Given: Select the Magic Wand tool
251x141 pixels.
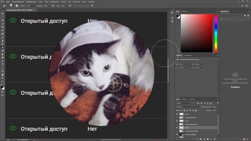Looking at the screenshot, I should click(x=2, y=23).
